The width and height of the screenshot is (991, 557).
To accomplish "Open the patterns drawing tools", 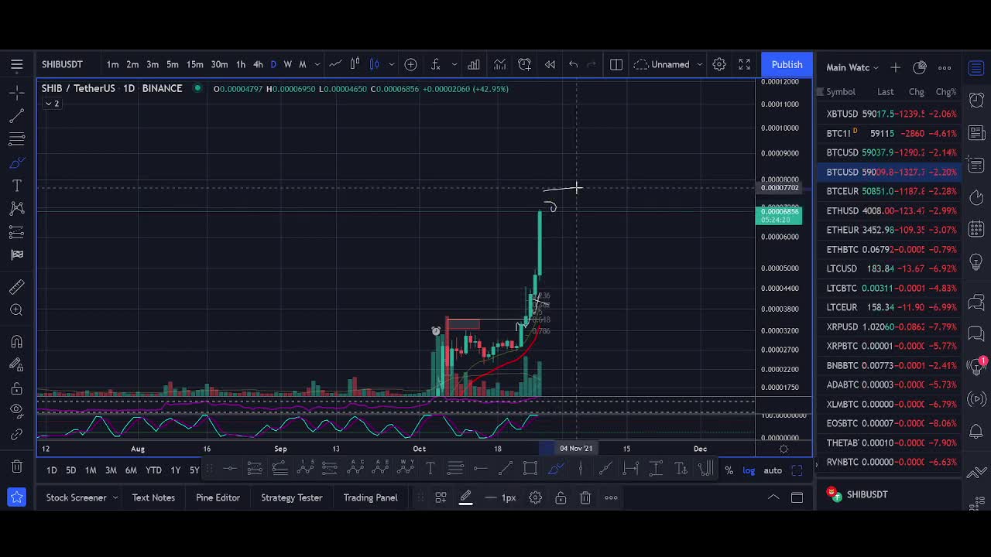I will pos(17,208).
